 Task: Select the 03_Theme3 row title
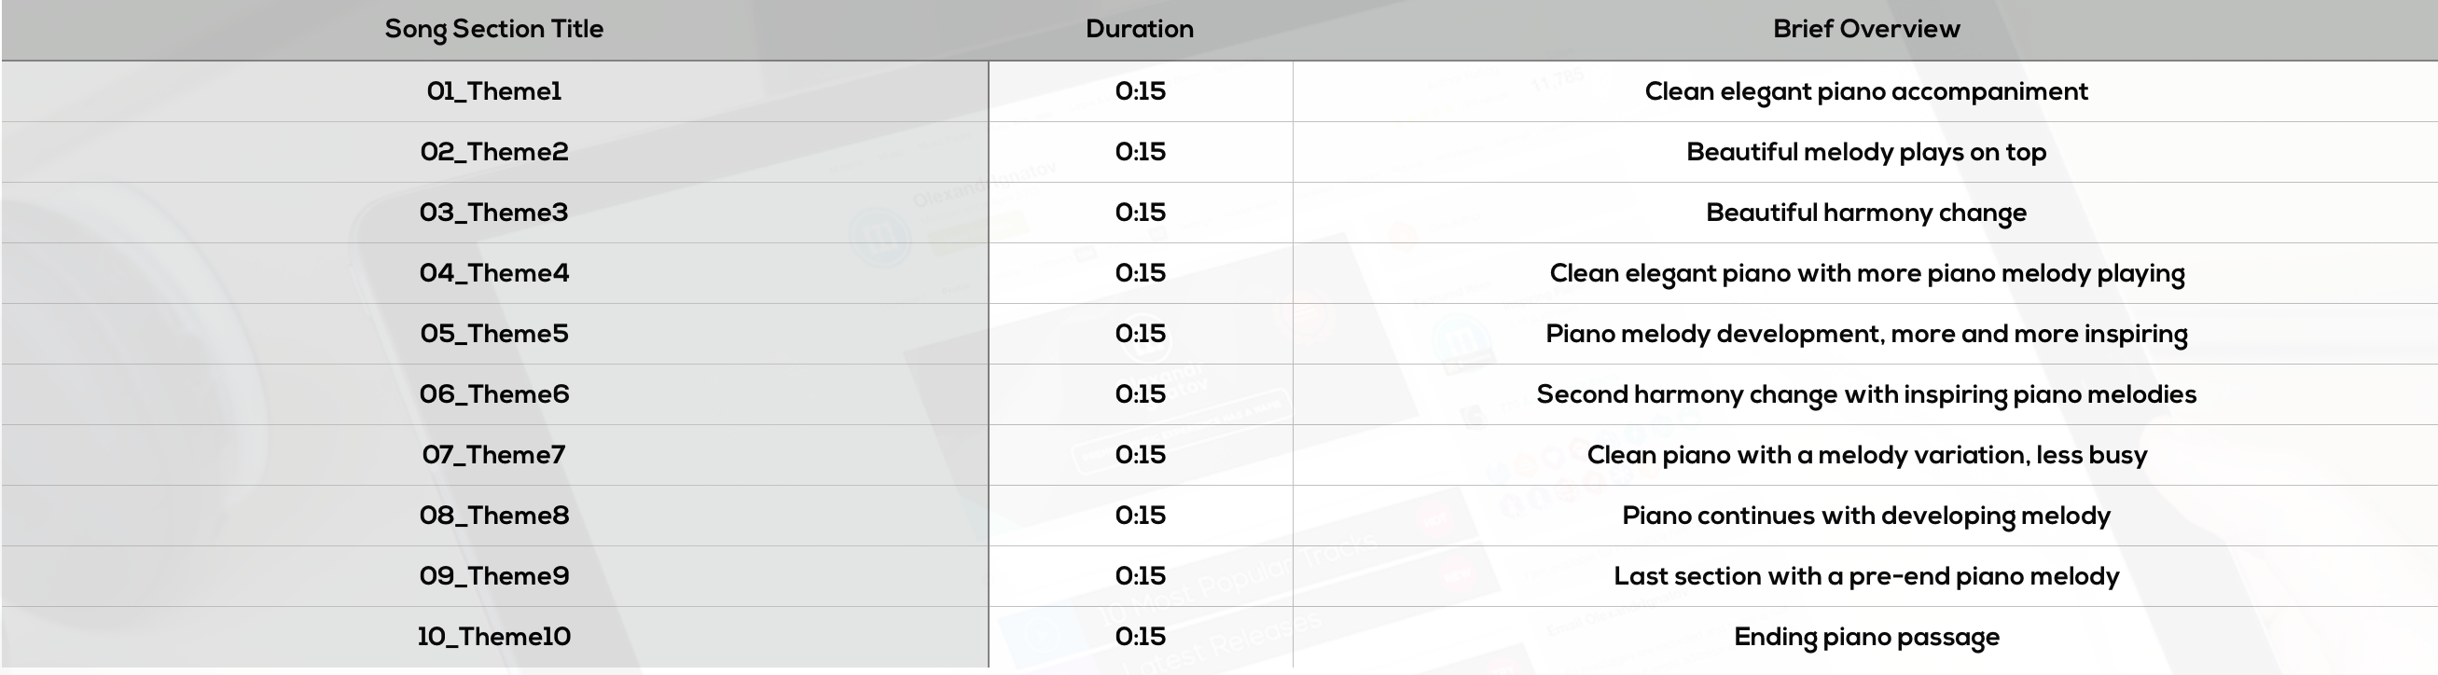pyautogui.click(x=494, y=212)
